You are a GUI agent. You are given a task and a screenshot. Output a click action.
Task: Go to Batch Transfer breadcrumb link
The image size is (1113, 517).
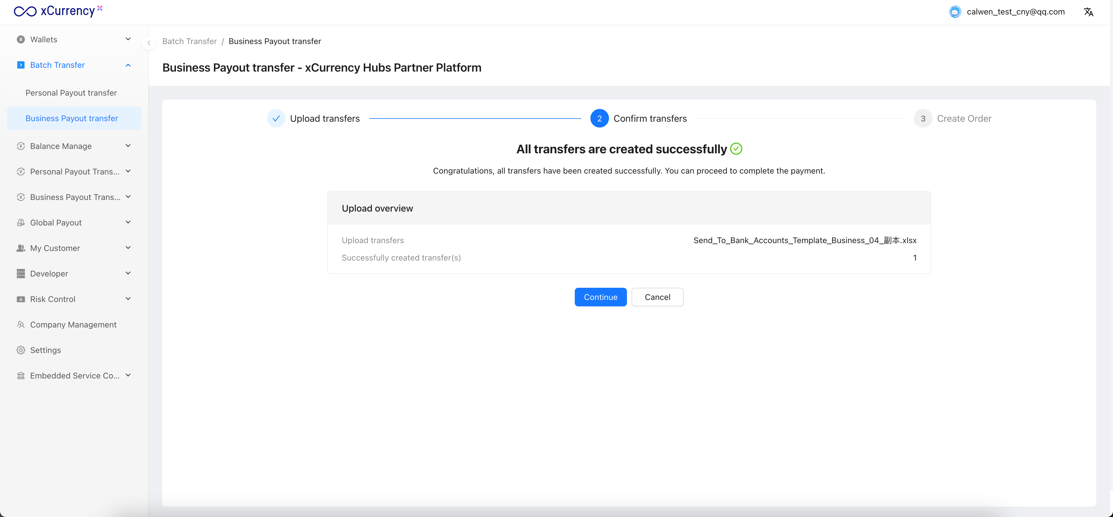(189, 41)
